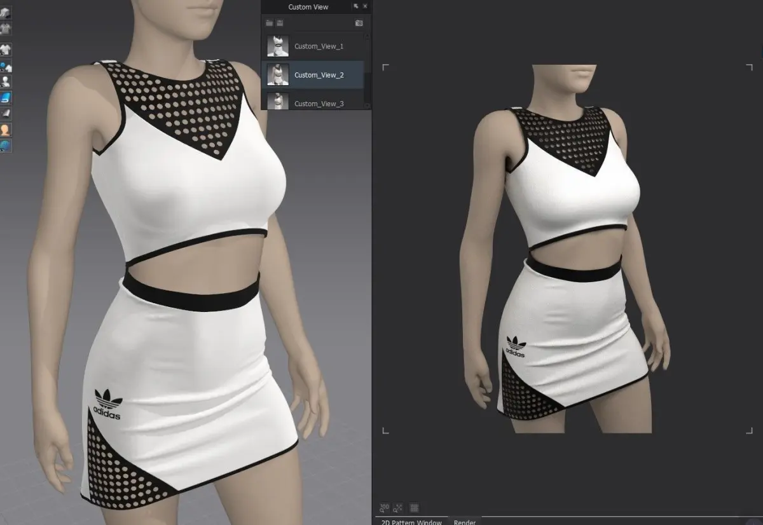The height and width of the screenshot is (525, 763).
Task: Click the Custom View scrollbar down arrow
Action: [x=368, y=106]
